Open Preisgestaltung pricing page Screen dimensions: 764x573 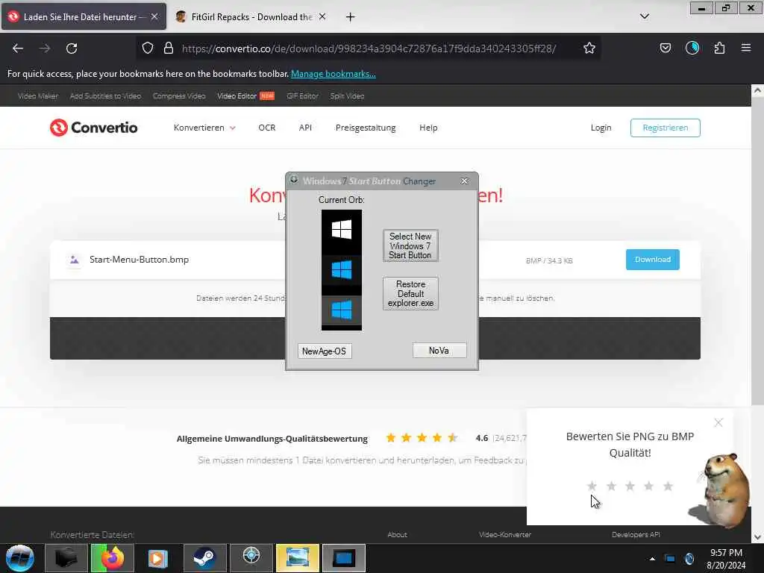(366, 128)
